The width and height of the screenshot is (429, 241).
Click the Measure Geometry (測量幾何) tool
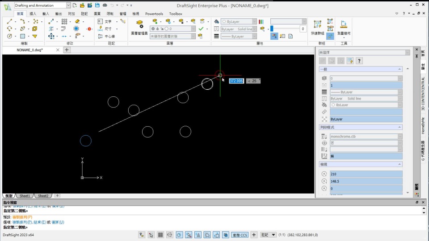[344, 27]
